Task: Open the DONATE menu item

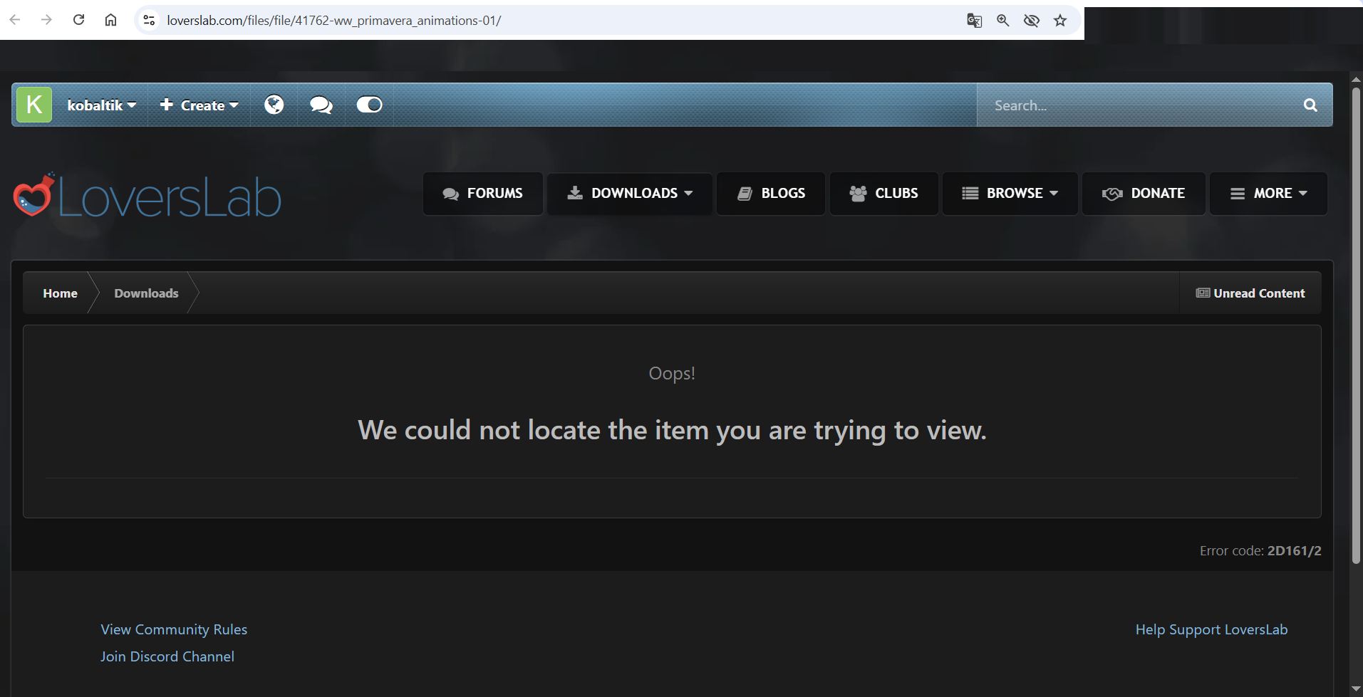Action: click(1144, 193)
